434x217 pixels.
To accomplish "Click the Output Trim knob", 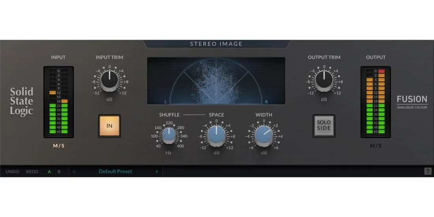I will point(324,80).
